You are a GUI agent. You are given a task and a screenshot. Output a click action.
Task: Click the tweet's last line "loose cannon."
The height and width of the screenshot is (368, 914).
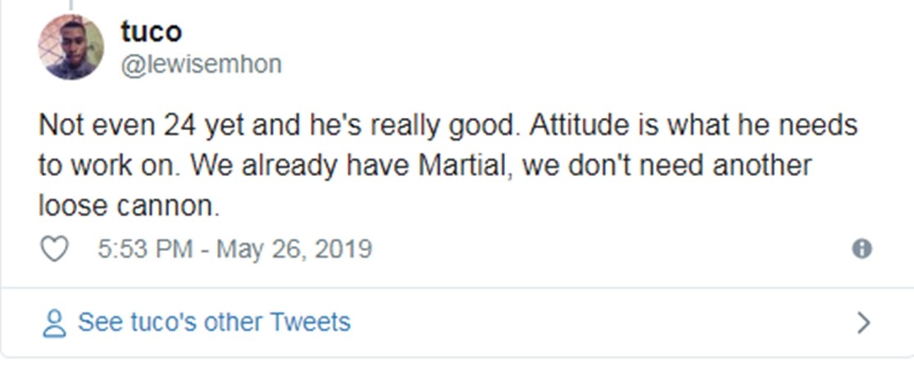coord(129,205)
